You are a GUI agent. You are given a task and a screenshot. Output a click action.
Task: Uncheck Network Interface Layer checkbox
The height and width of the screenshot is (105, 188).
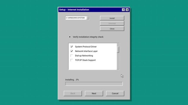72,51
